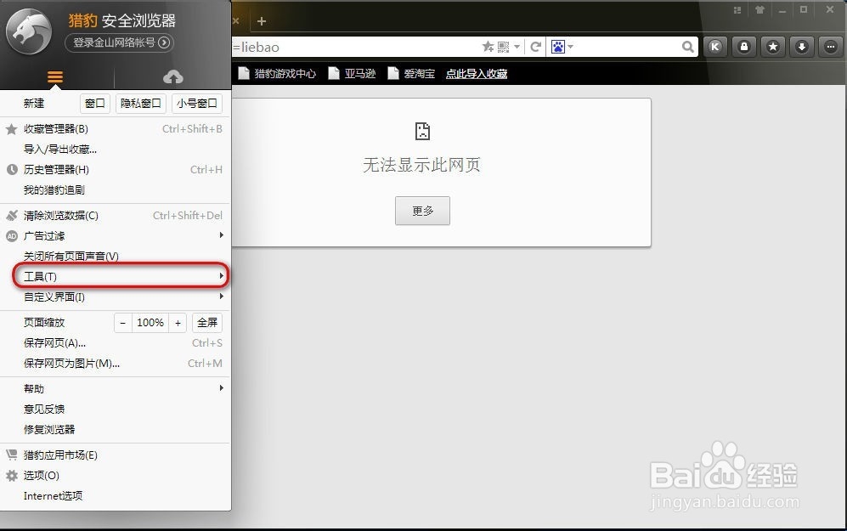
Task: Click the ellipsis 'more tools' toolbar icon
Action: [830, 47]
